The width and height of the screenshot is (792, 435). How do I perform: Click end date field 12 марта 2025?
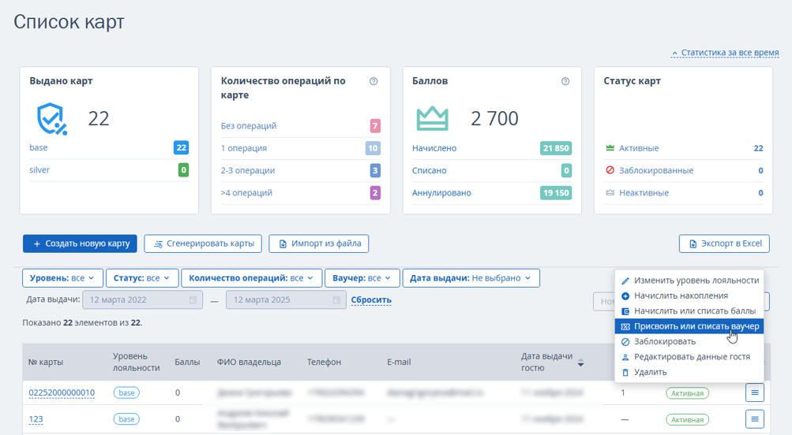286,300
